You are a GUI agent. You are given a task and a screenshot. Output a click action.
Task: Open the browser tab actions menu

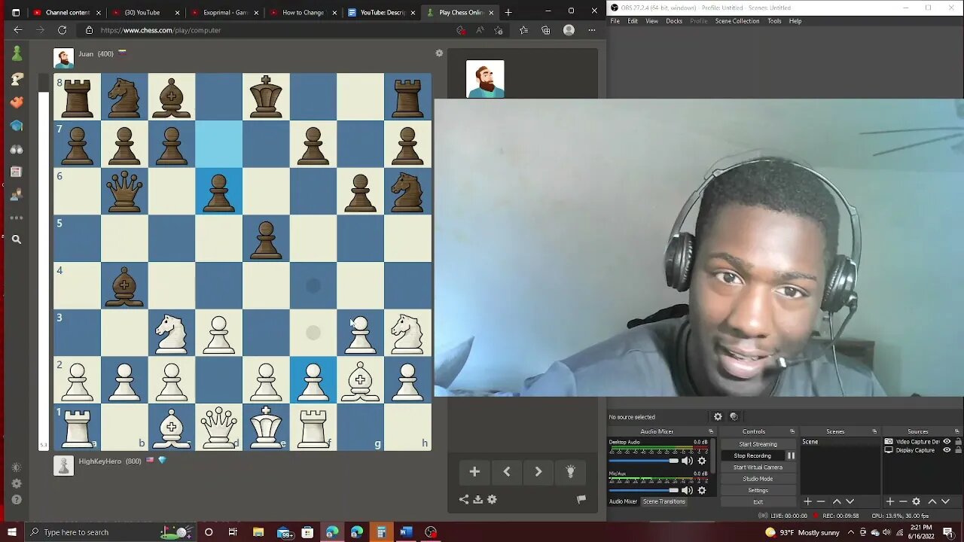[16, 12]
